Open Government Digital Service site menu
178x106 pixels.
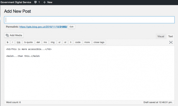coord(16,2)
